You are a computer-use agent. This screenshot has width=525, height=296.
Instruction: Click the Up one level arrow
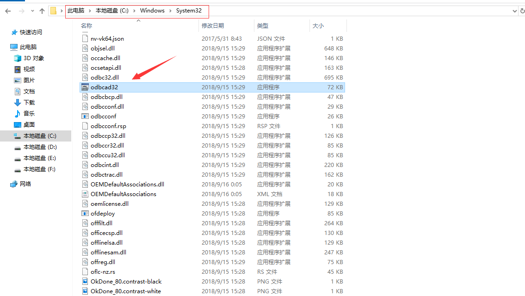[42, 10]
